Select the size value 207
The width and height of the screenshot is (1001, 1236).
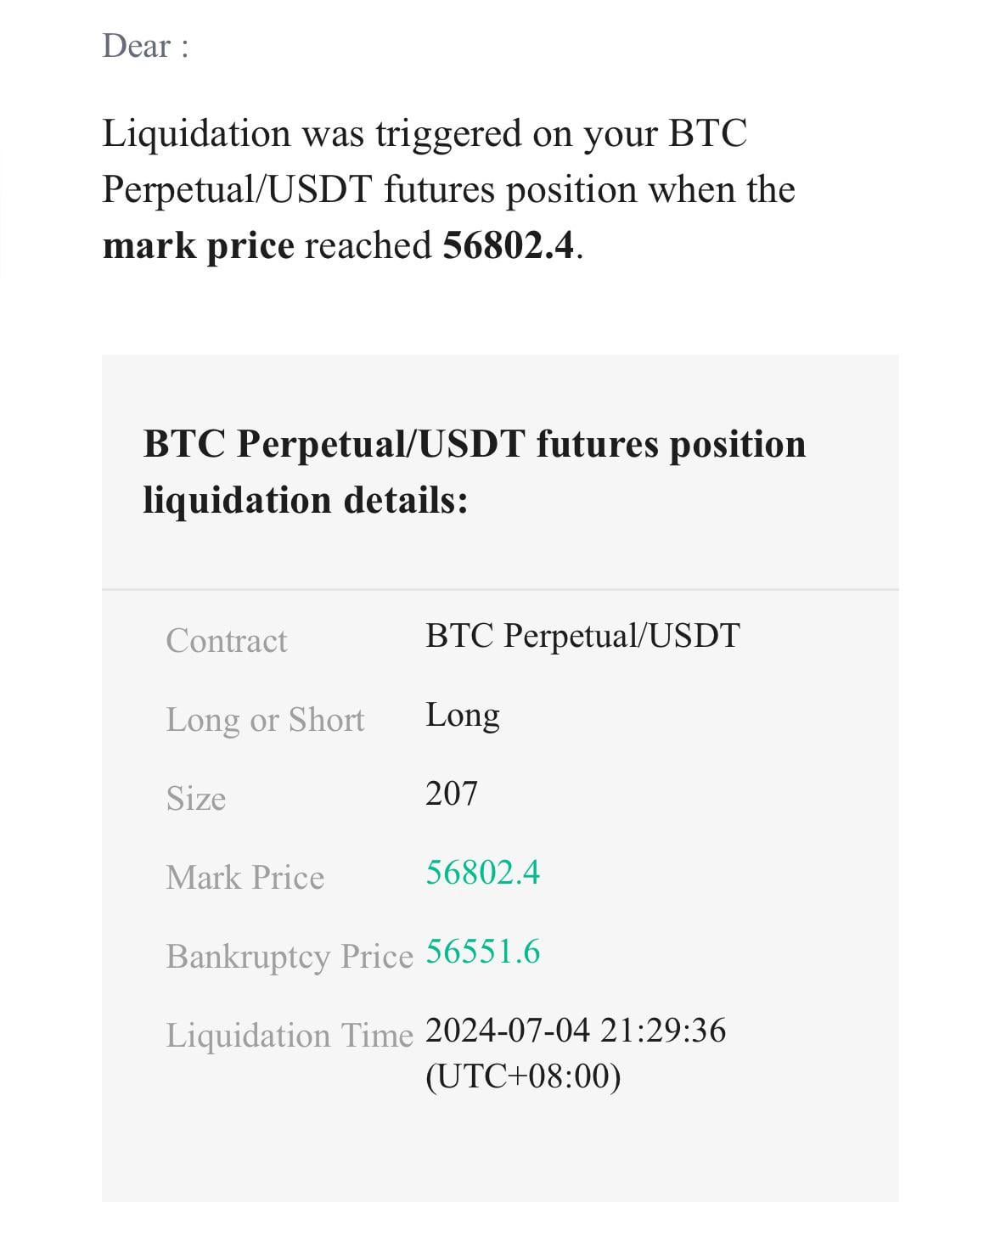click(452, 794)
